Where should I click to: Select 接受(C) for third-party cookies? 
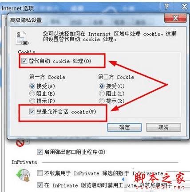tap(102, 86)
